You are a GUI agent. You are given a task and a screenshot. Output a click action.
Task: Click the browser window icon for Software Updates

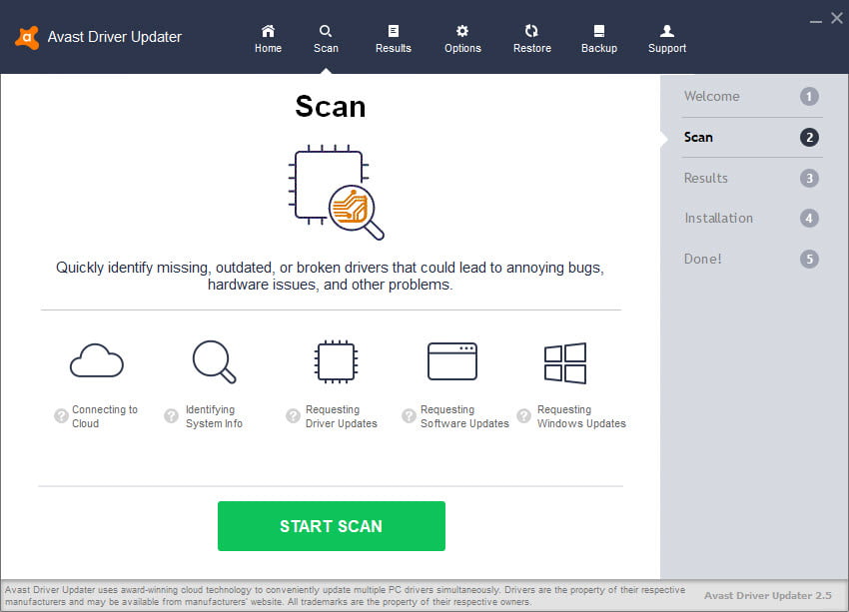(x=452, y=361)
